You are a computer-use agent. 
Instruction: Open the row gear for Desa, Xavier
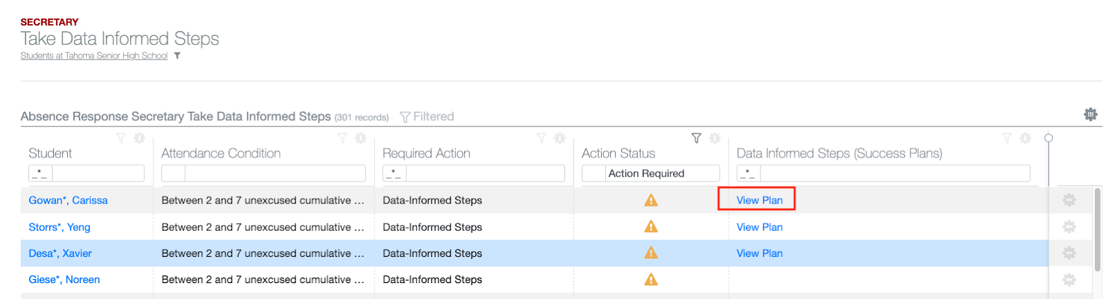pos(1069,253)
